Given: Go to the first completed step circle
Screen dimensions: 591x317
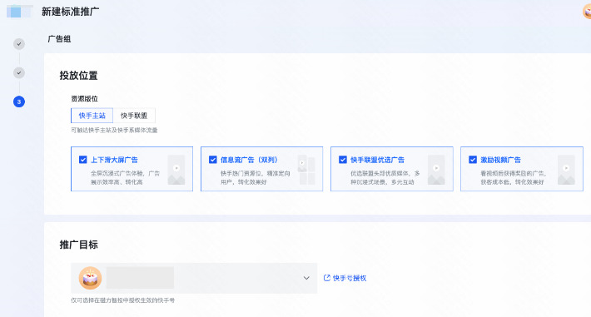Looking at the screenshot, I should (19, 44).
